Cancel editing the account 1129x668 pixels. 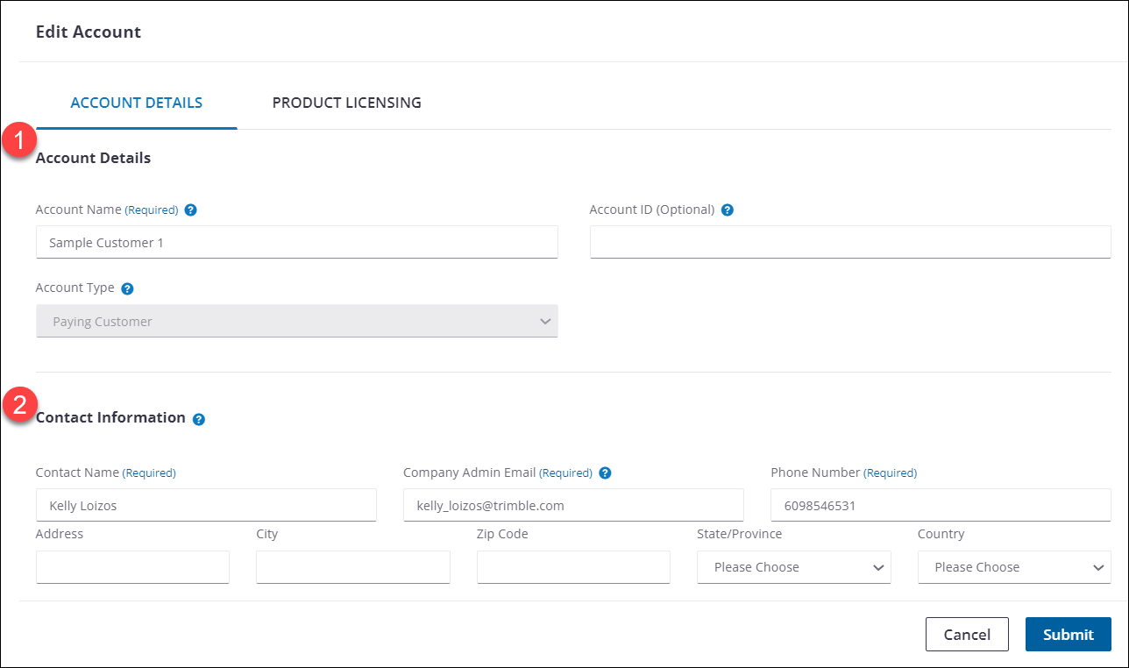[967, 635]
